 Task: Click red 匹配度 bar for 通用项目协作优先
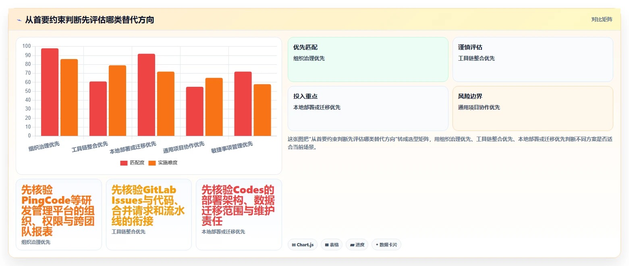[195, 111]
